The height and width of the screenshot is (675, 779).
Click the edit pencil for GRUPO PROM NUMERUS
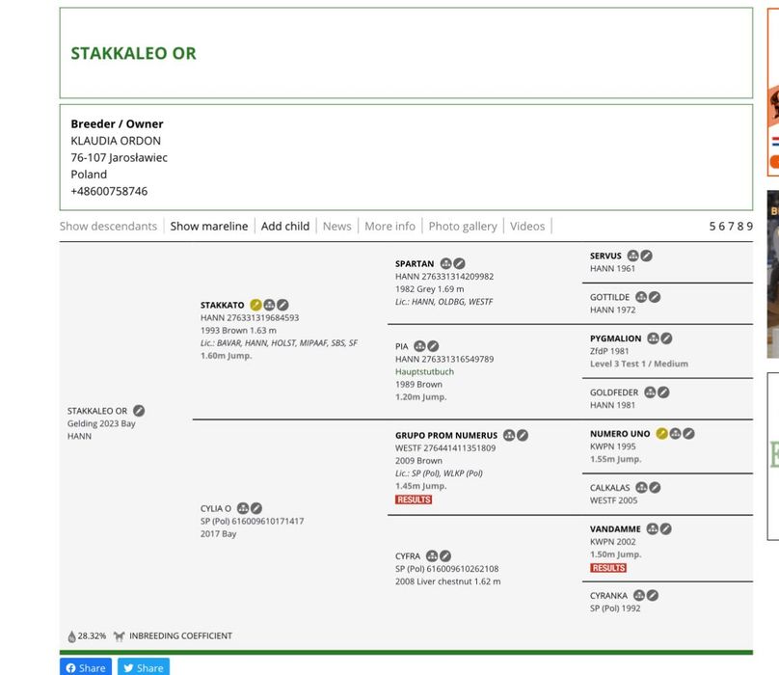[523, 435]
